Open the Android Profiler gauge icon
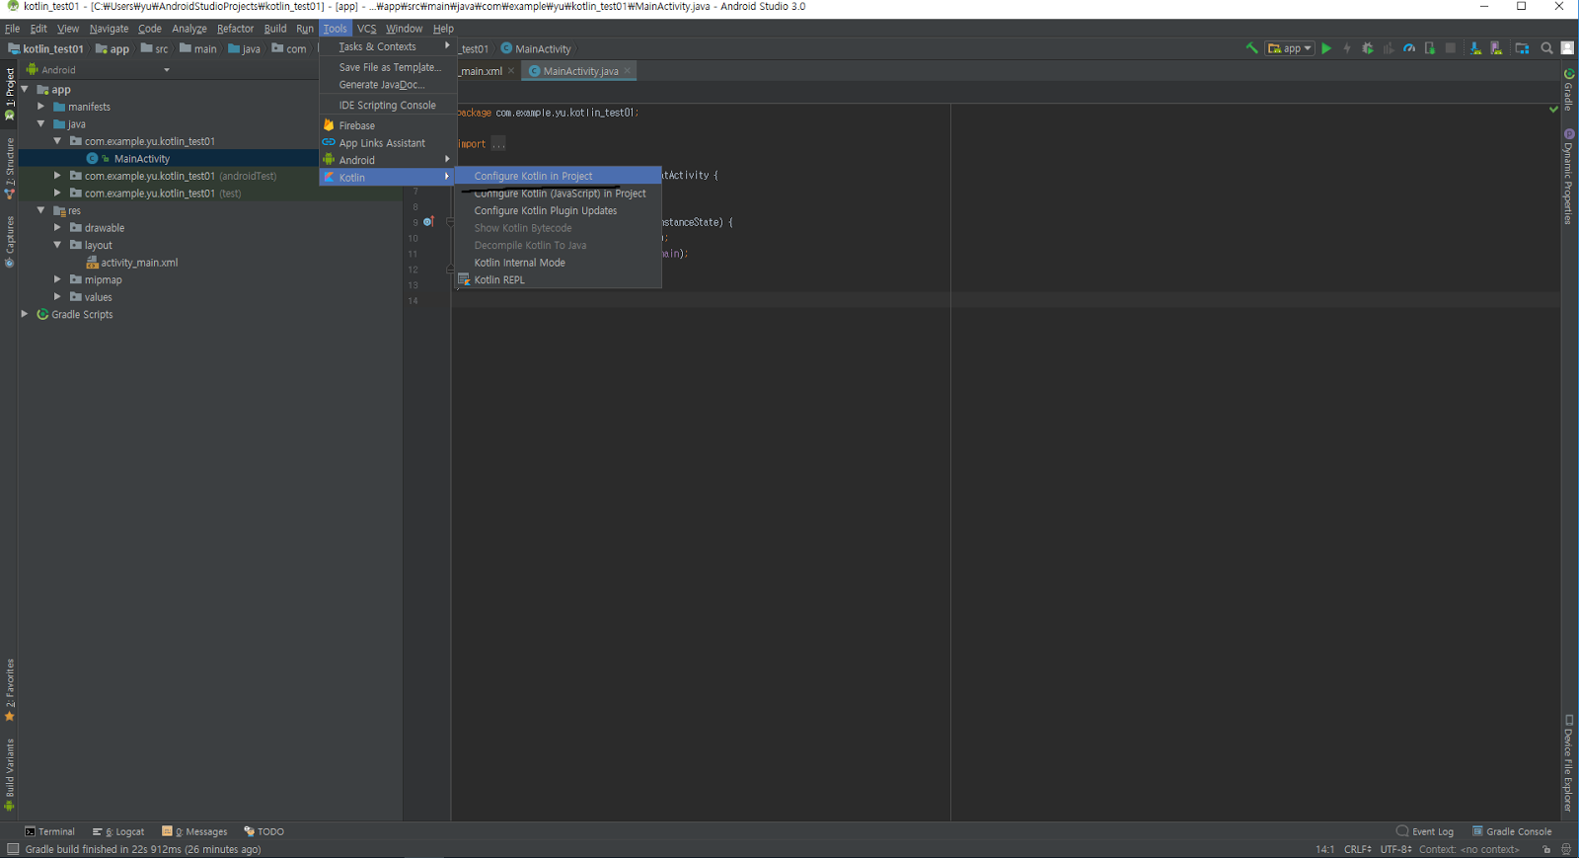 [x=1409, y=48]
